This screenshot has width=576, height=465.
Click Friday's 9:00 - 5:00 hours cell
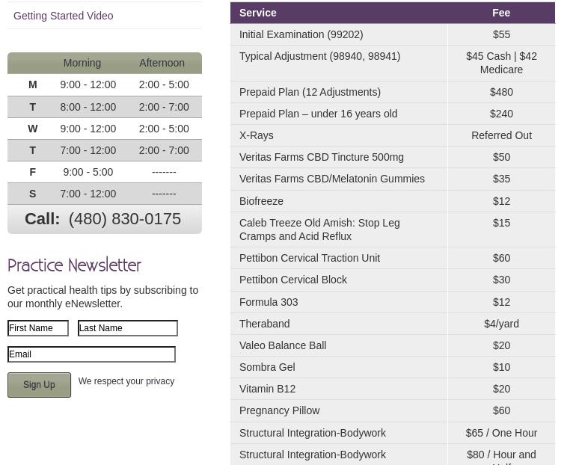[88, 172]
